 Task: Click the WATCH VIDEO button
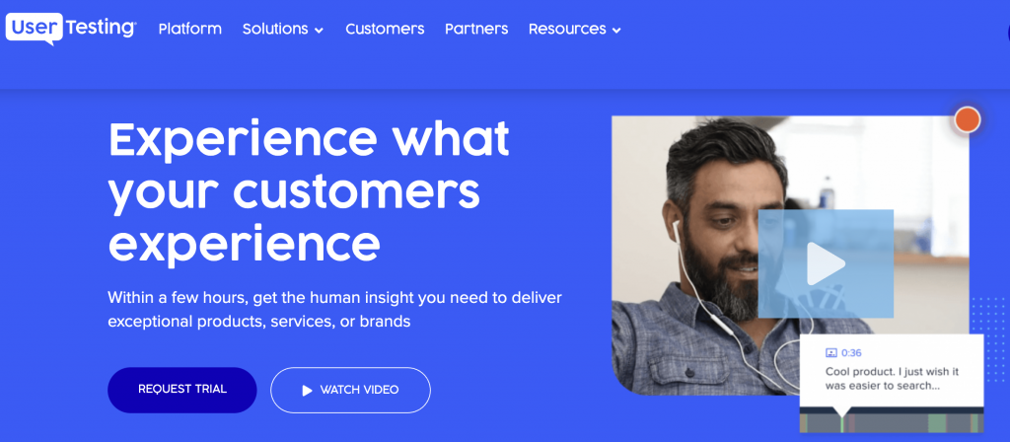click(x=350, y=390)
